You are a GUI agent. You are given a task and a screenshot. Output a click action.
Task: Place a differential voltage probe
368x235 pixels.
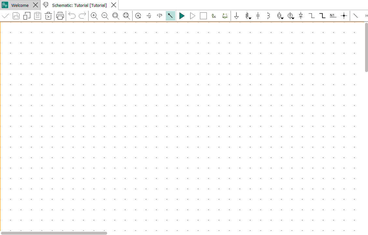point(225,16)
